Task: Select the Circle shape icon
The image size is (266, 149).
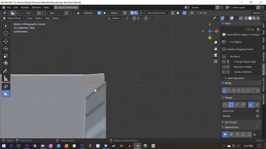Action: [x=225, y=105]
